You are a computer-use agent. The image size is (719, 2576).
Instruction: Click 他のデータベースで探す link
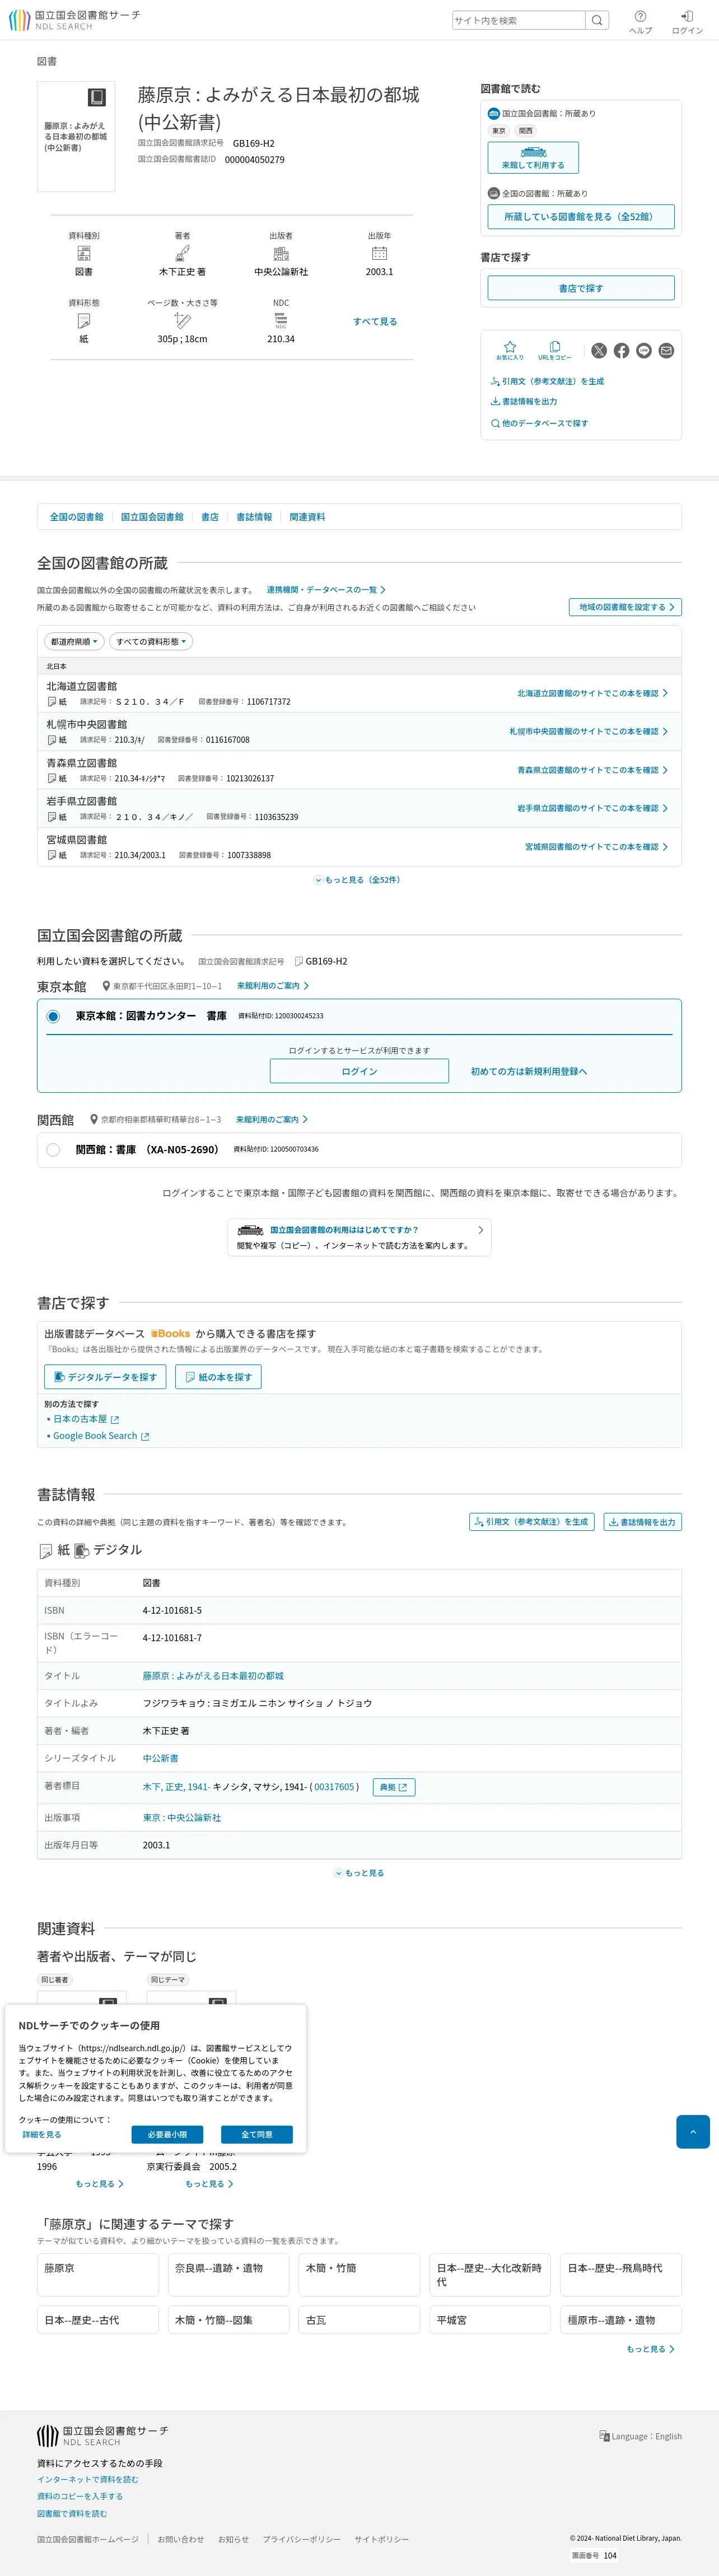coord(539,423)
